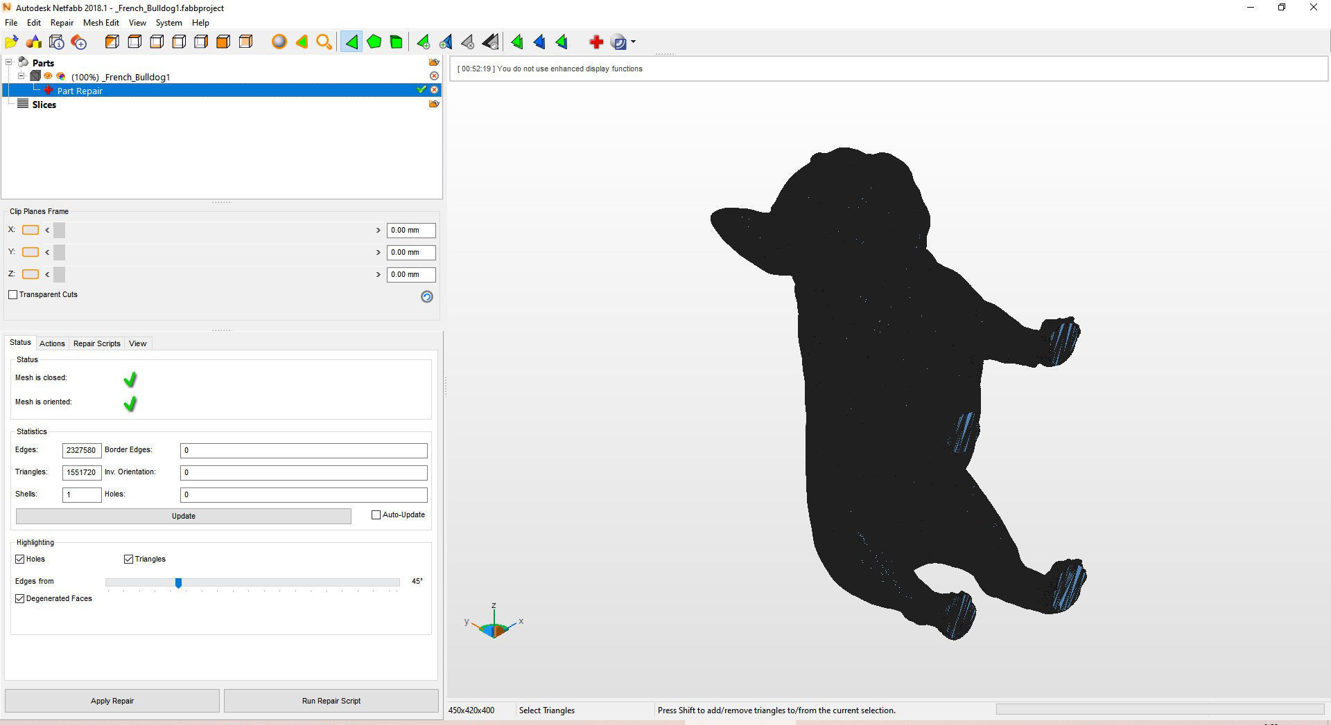Switch to the Actions tab
1331x725 pixels.
52,343
